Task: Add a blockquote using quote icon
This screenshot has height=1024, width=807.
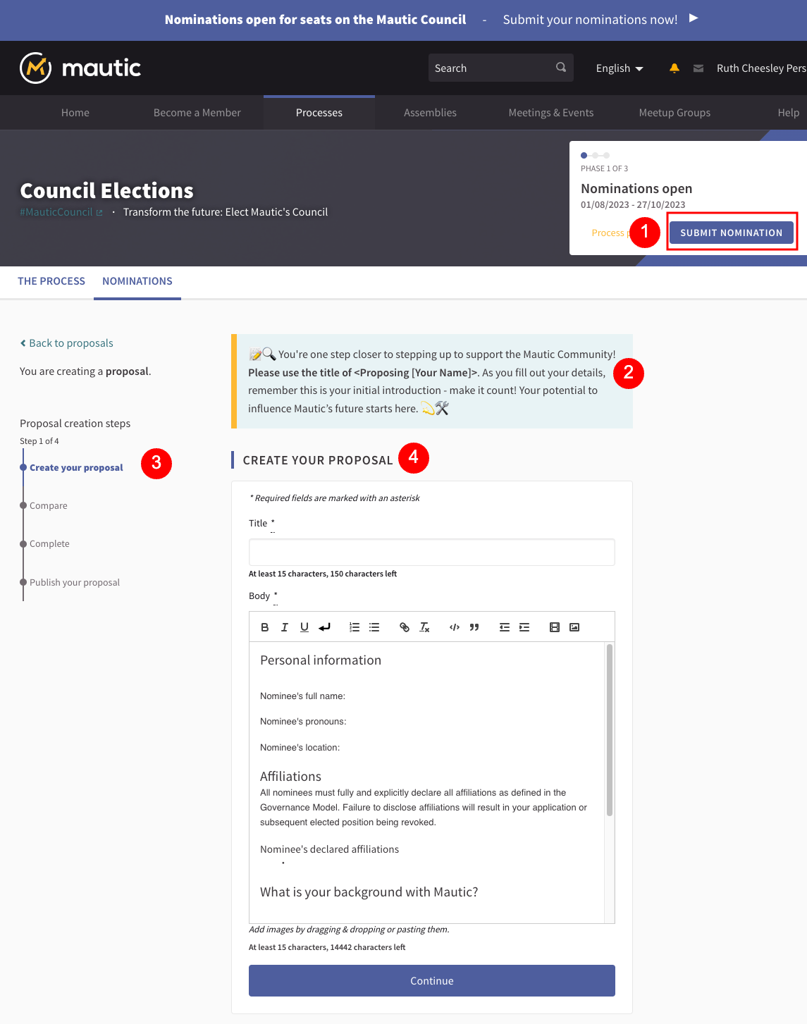Action: pos(474,627)
